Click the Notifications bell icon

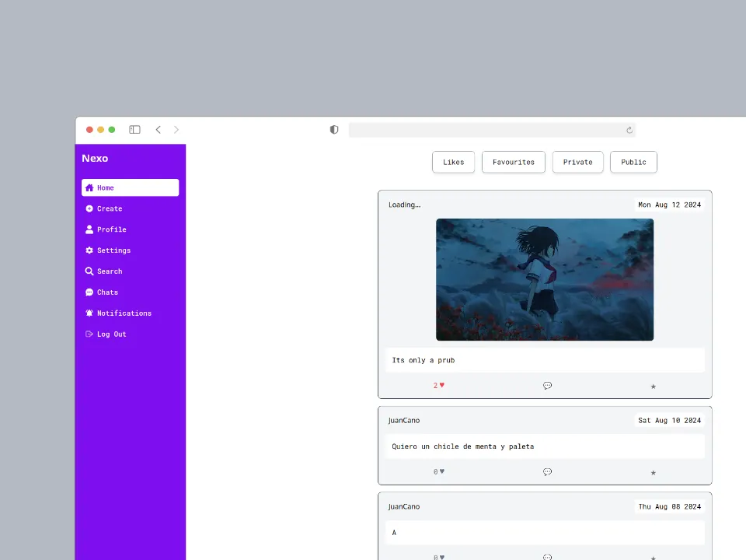pyautogui.click(x=89, y=313)
